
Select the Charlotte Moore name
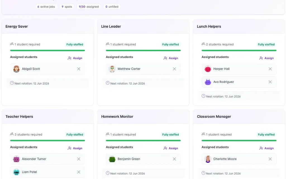click(x=225, y=159)
